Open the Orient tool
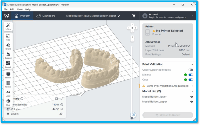 click(x=8, y=46)
